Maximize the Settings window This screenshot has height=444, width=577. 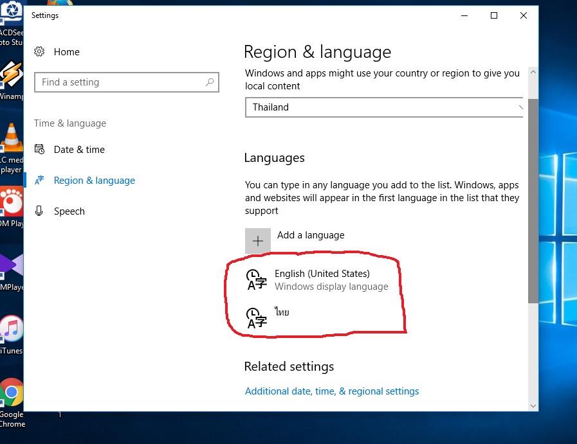494,15
